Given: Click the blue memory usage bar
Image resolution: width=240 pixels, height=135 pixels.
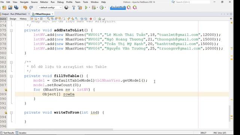Looking at the screenshot, I should [x=118, y=7].
